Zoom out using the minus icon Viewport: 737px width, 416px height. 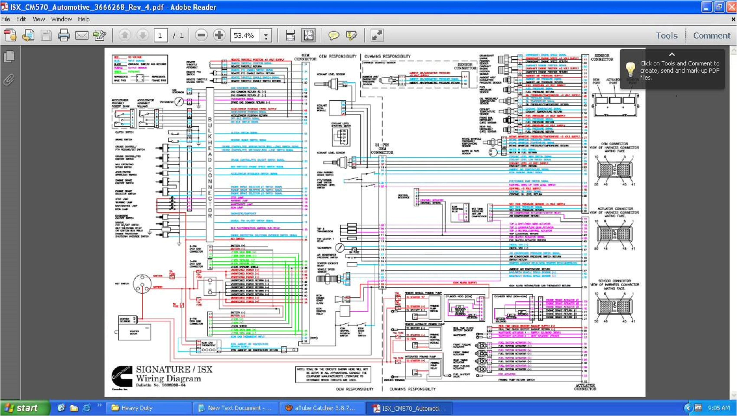(x=200, y=36)
